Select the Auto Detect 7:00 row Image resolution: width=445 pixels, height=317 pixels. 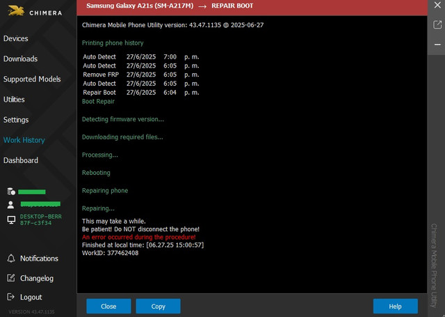(x=140, y=56)
